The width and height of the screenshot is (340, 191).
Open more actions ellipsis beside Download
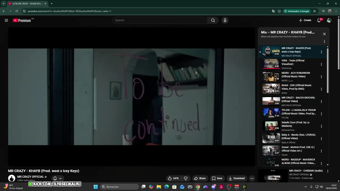pos(252,178)
